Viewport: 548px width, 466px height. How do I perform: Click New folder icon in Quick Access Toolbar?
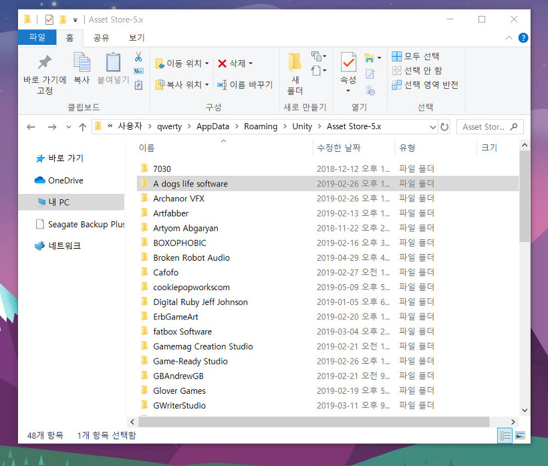[63, 19]
